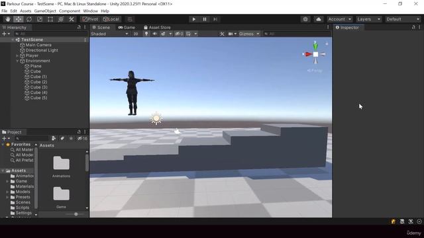The image size is (424, 238).
Task: Toggle scene grid visibility
Action: click(x=188, y=34)
